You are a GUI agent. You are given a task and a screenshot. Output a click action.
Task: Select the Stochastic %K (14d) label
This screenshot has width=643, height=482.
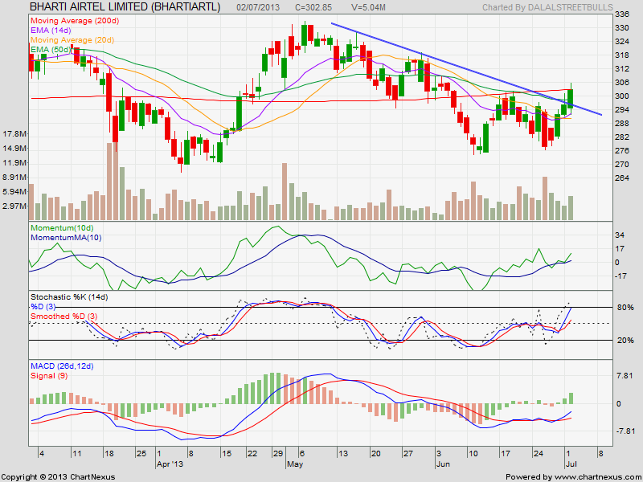pyautogui.click(x=69, y=297)
